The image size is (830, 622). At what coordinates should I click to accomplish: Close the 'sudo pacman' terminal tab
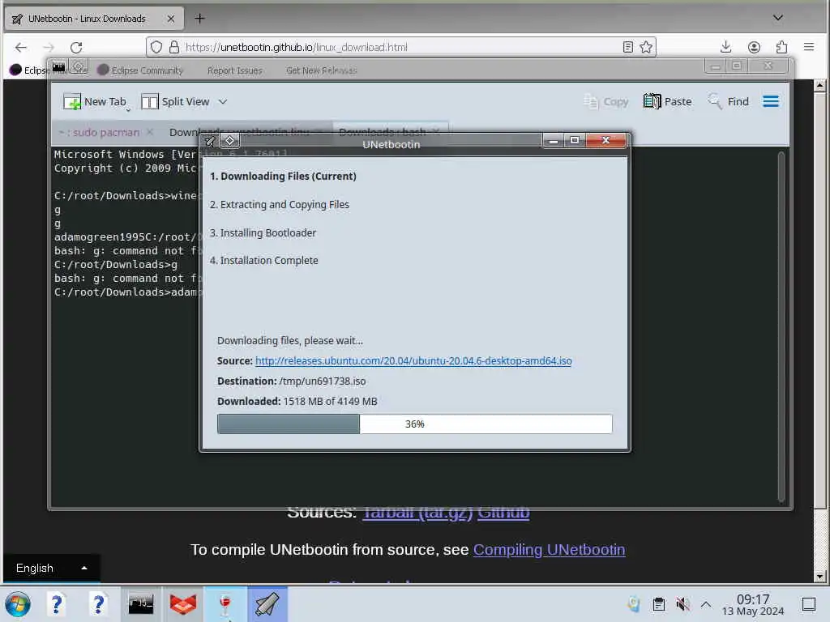[x=150, y=132]
